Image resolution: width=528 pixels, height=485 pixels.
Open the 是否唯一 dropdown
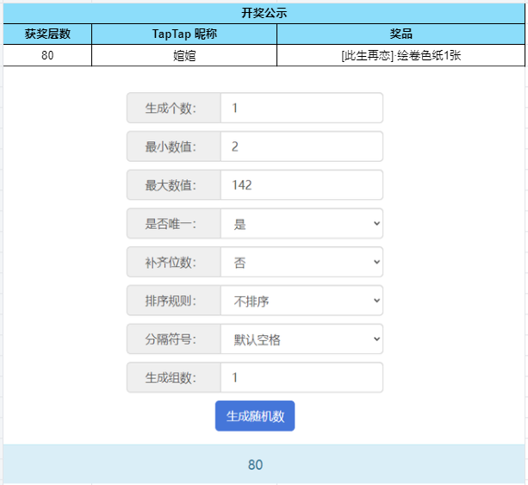point(301,224)
